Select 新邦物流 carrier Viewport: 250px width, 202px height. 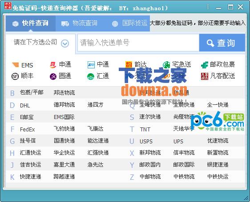click(x=150, y=153)
